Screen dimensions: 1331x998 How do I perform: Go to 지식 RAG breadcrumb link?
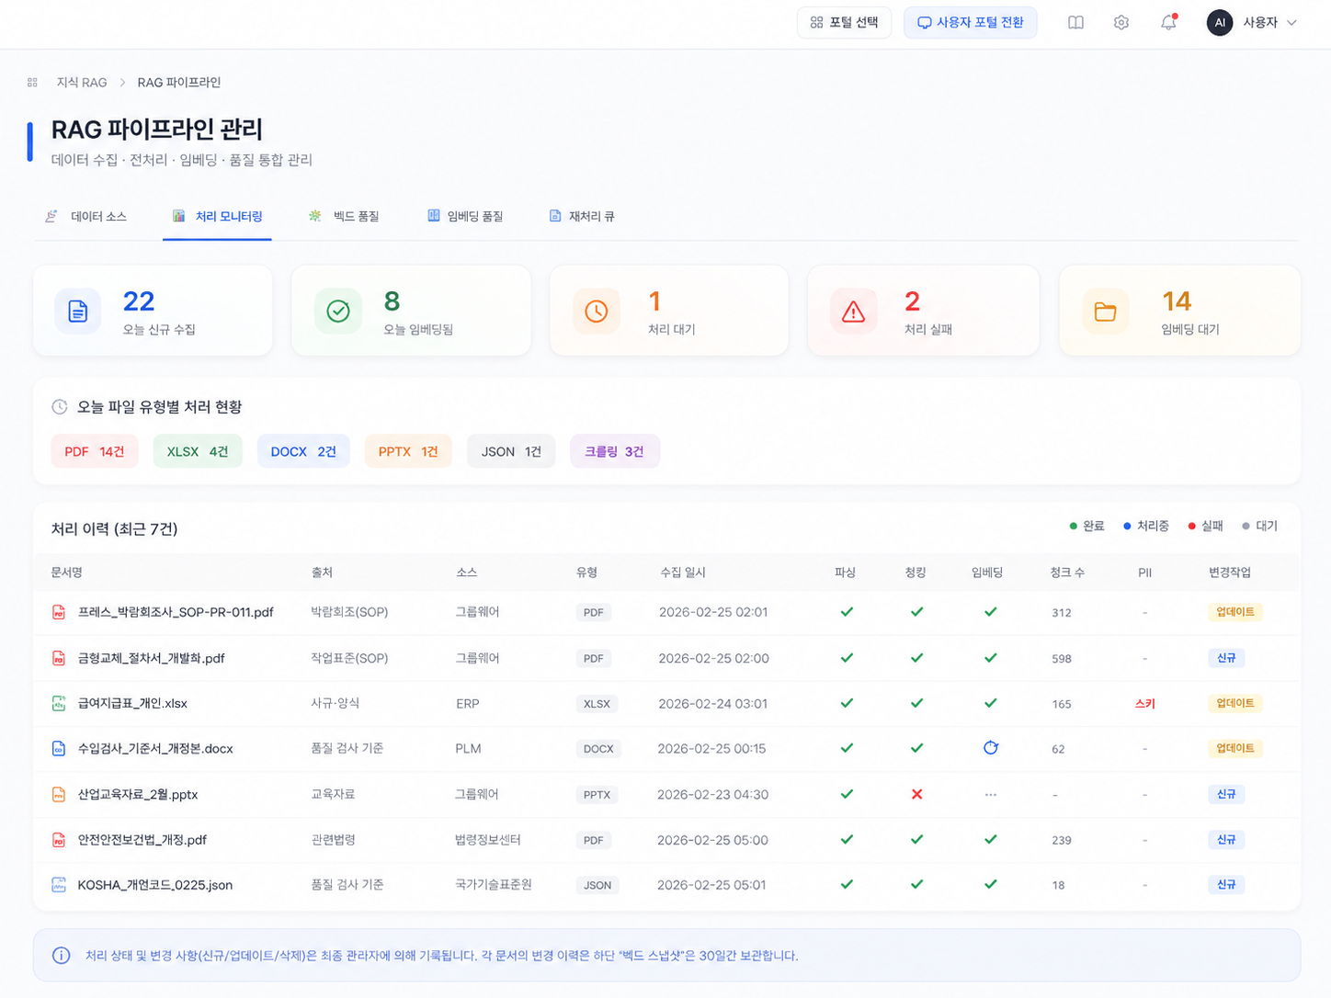[82, 83]
